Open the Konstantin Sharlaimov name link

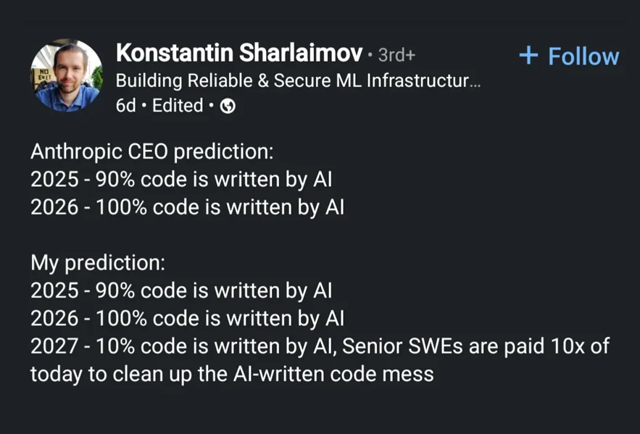[239, 53]
